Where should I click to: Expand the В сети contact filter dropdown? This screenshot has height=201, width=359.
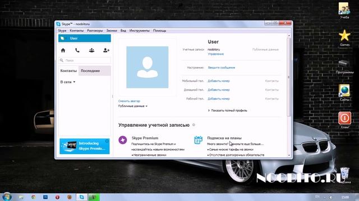pos(68,82)
